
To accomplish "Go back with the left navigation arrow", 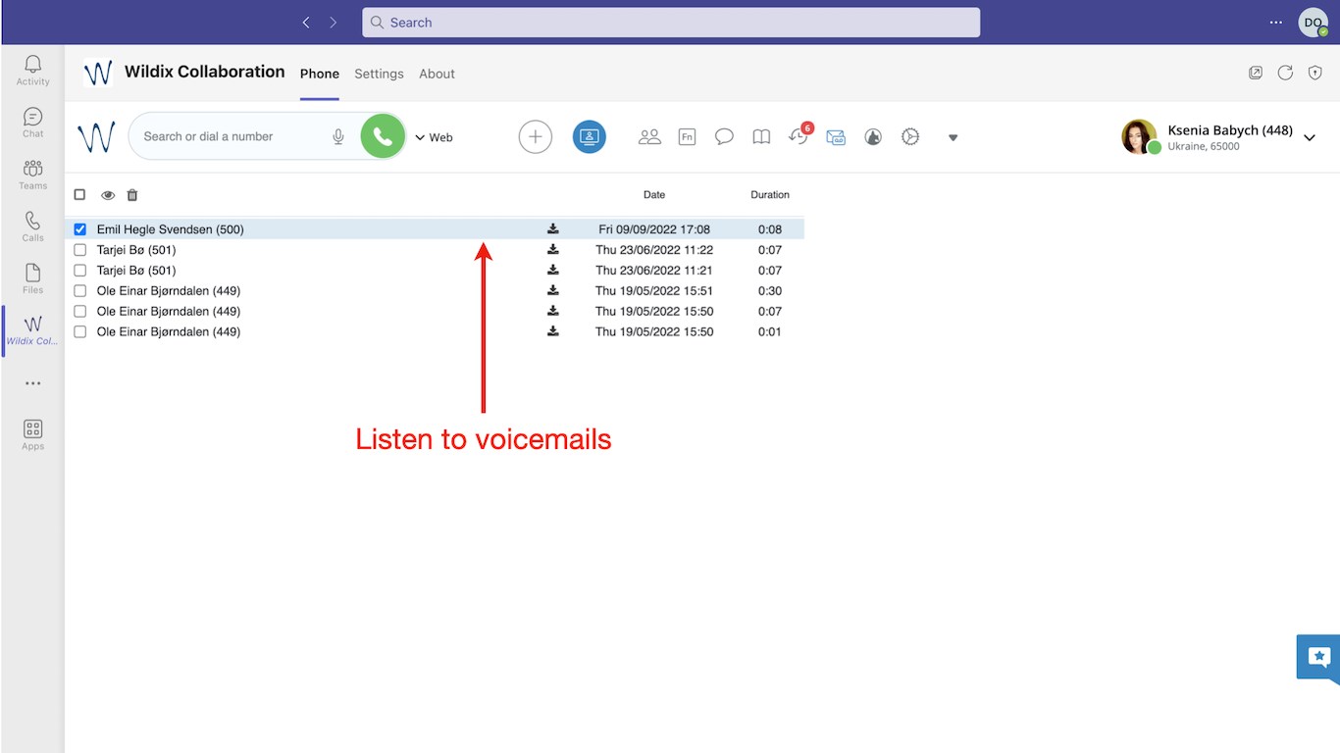I will coord(306,22).
